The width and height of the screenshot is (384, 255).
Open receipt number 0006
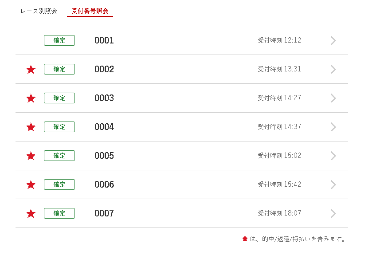pos(104,184)
